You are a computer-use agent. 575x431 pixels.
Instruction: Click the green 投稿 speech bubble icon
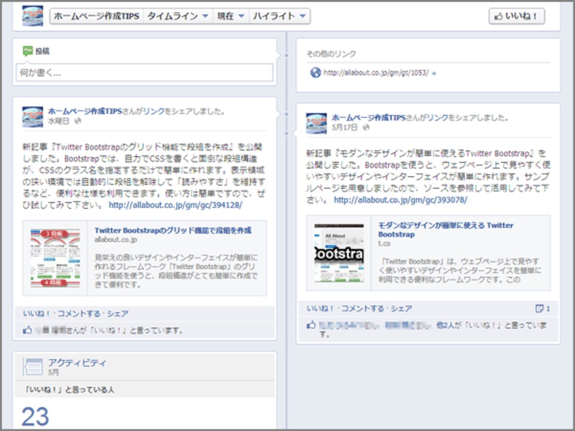[x=28, y=51]
